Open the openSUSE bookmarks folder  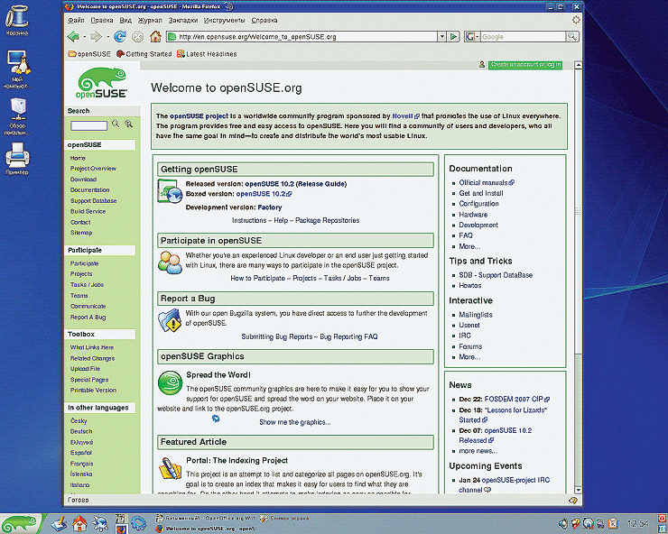pos(89,54)
